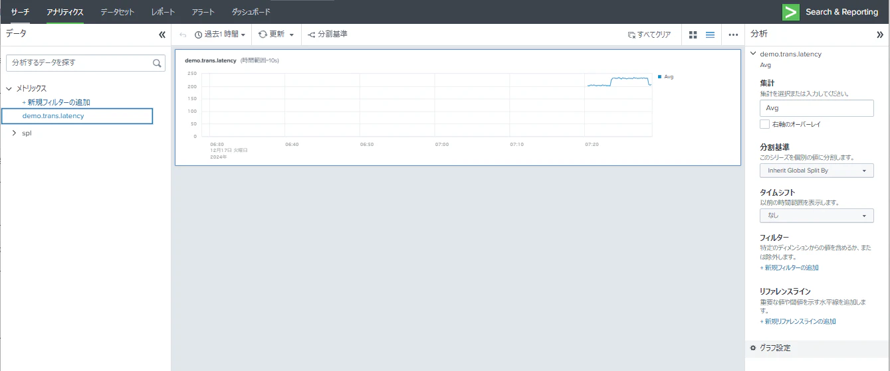Viewport: 890px width, 371px height.
Task: Click the 分割基準 toolbar button
Action: 328,35
